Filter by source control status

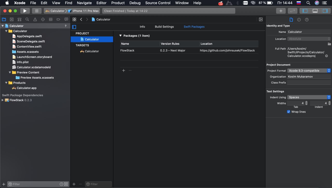pos(66,184)
